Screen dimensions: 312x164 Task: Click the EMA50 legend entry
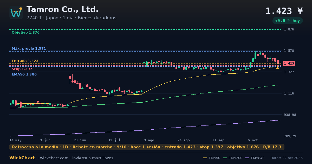(x=212, y=158)
